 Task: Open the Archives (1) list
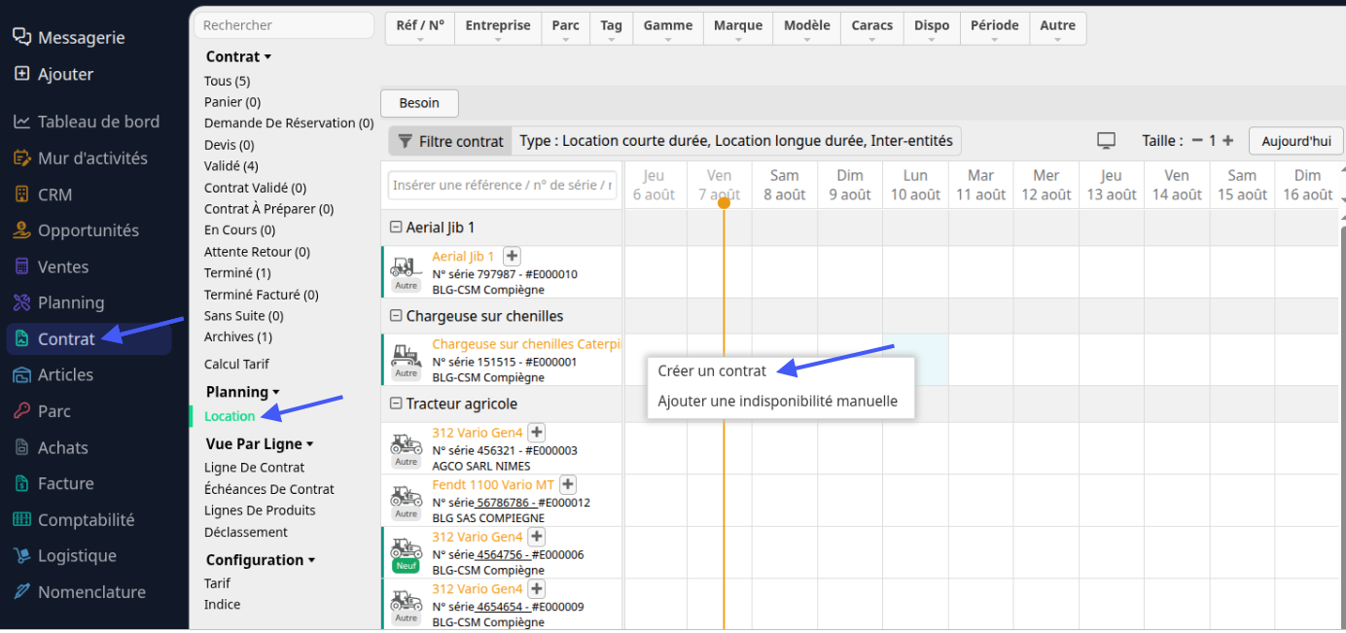pyautogui.click(x=238, y=336)
